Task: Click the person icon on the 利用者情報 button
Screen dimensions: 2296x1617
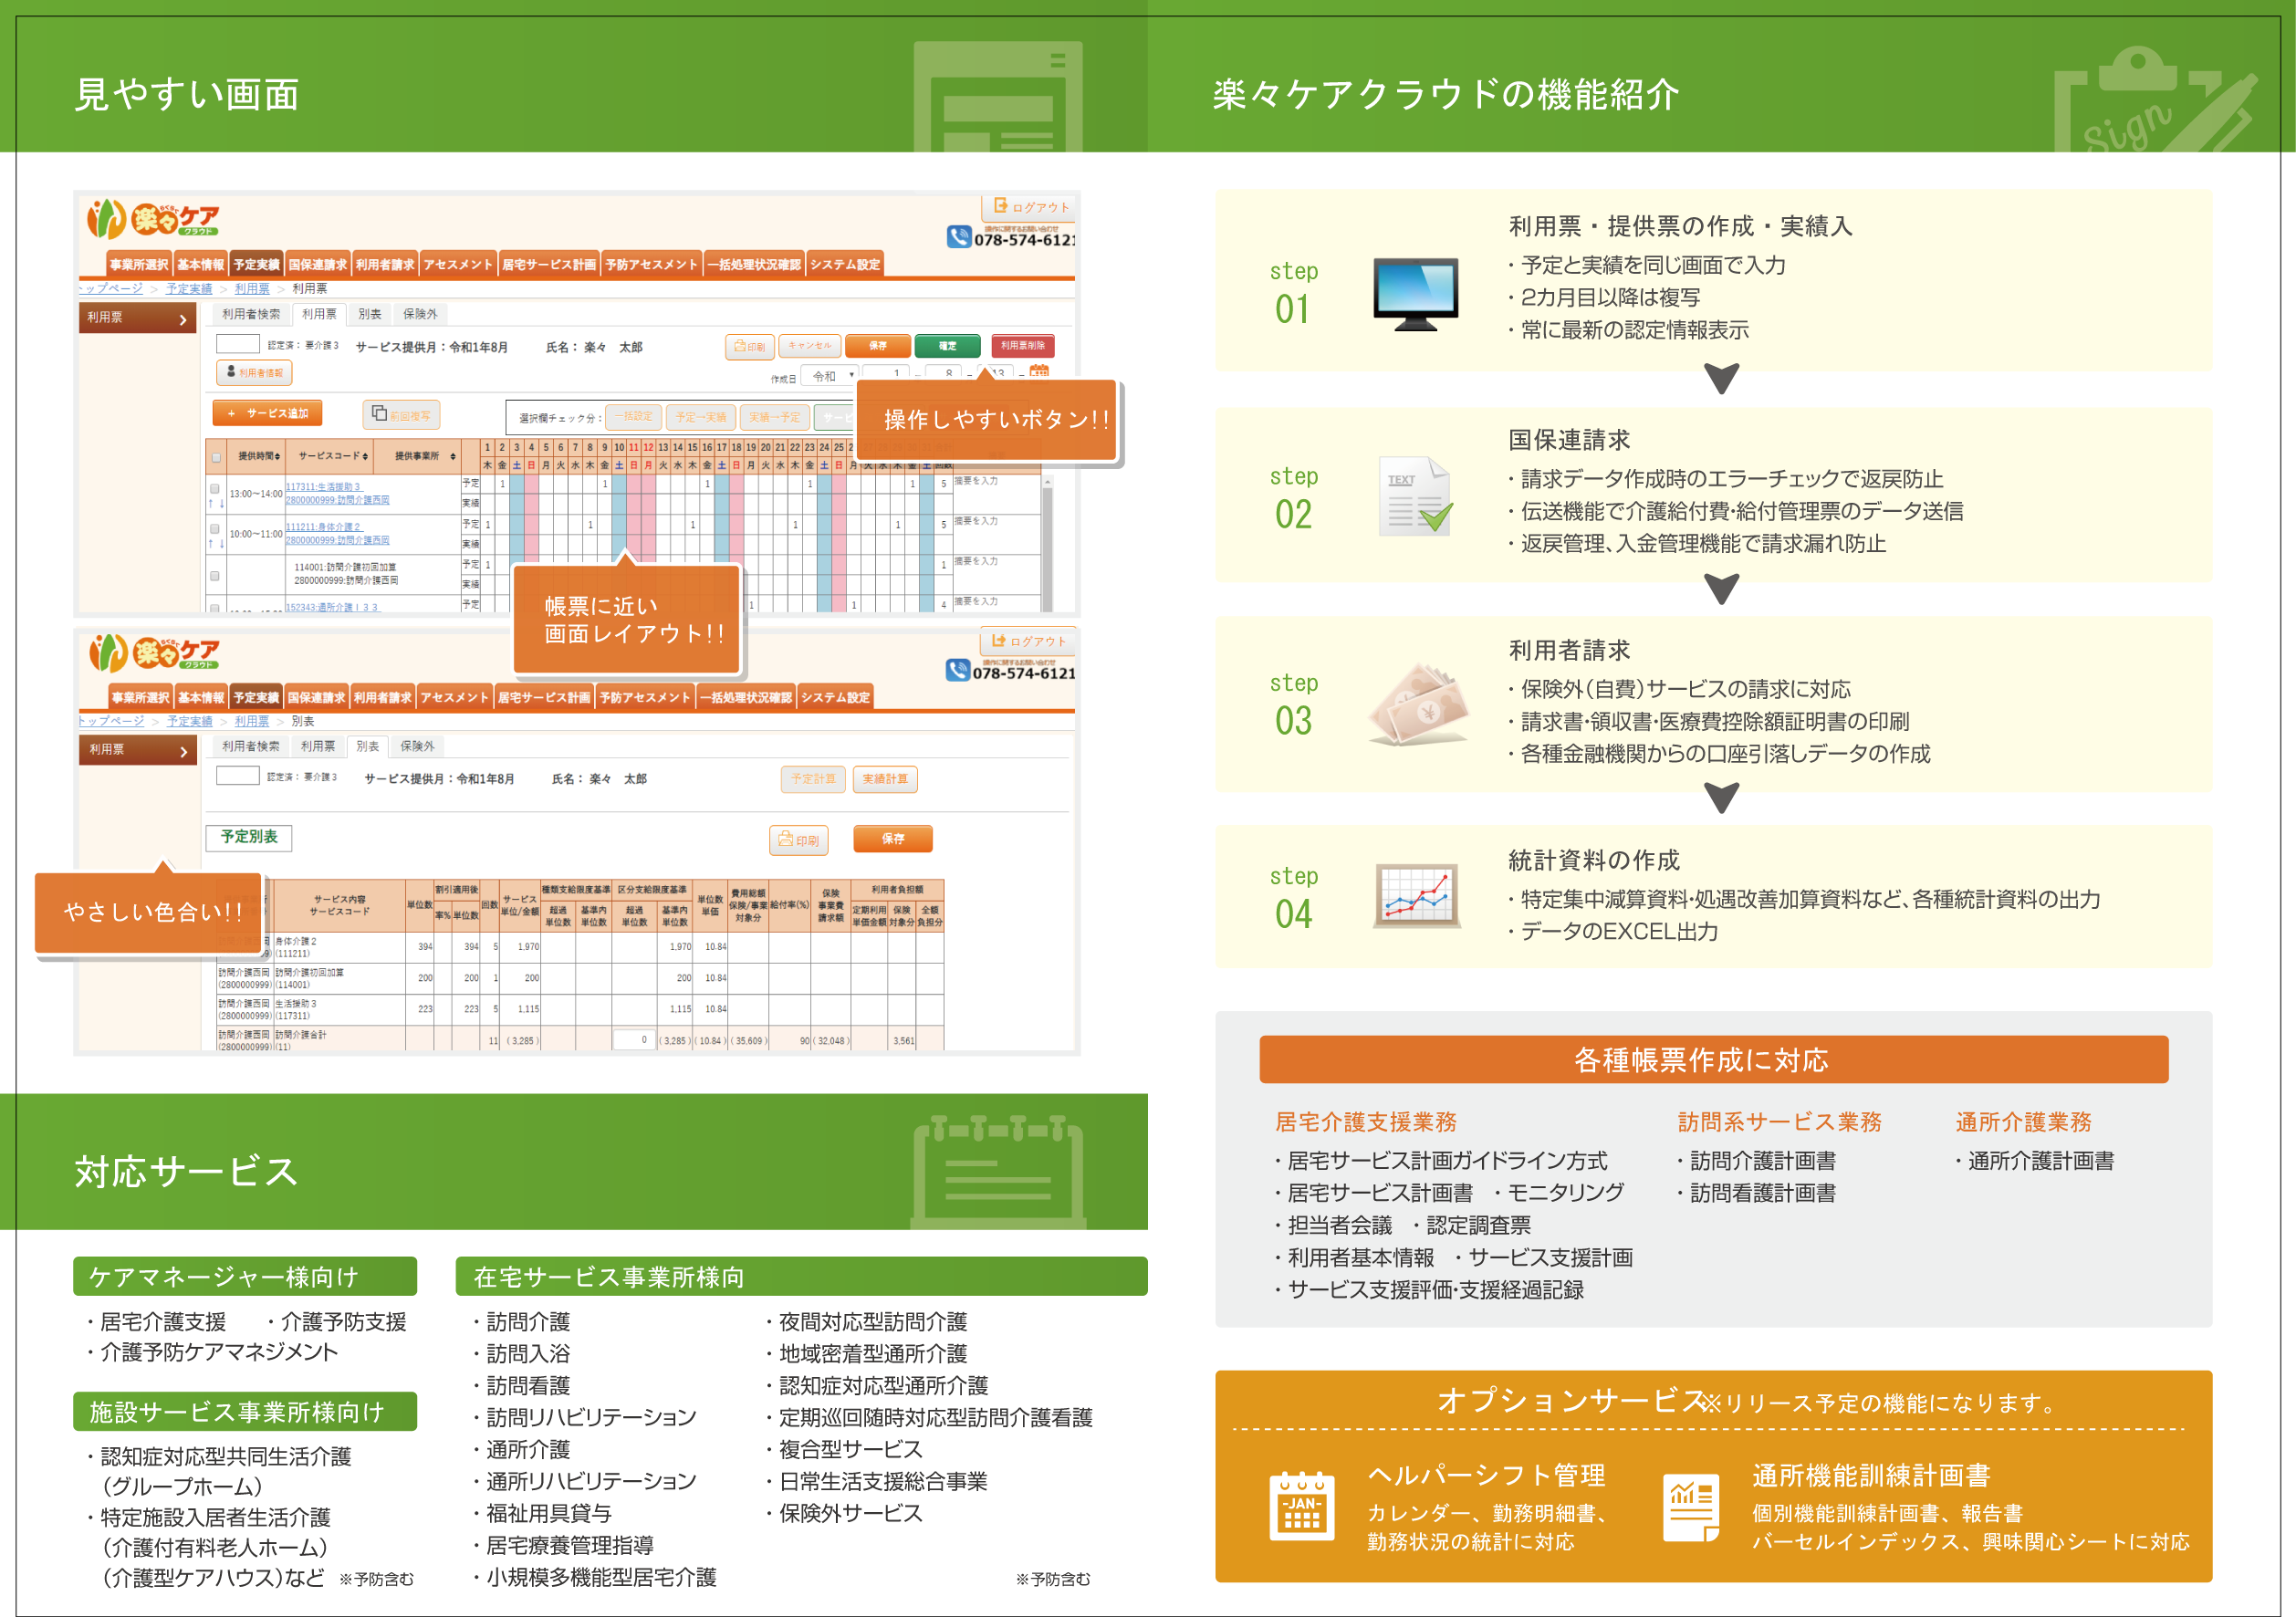Action: pos(231,372)
